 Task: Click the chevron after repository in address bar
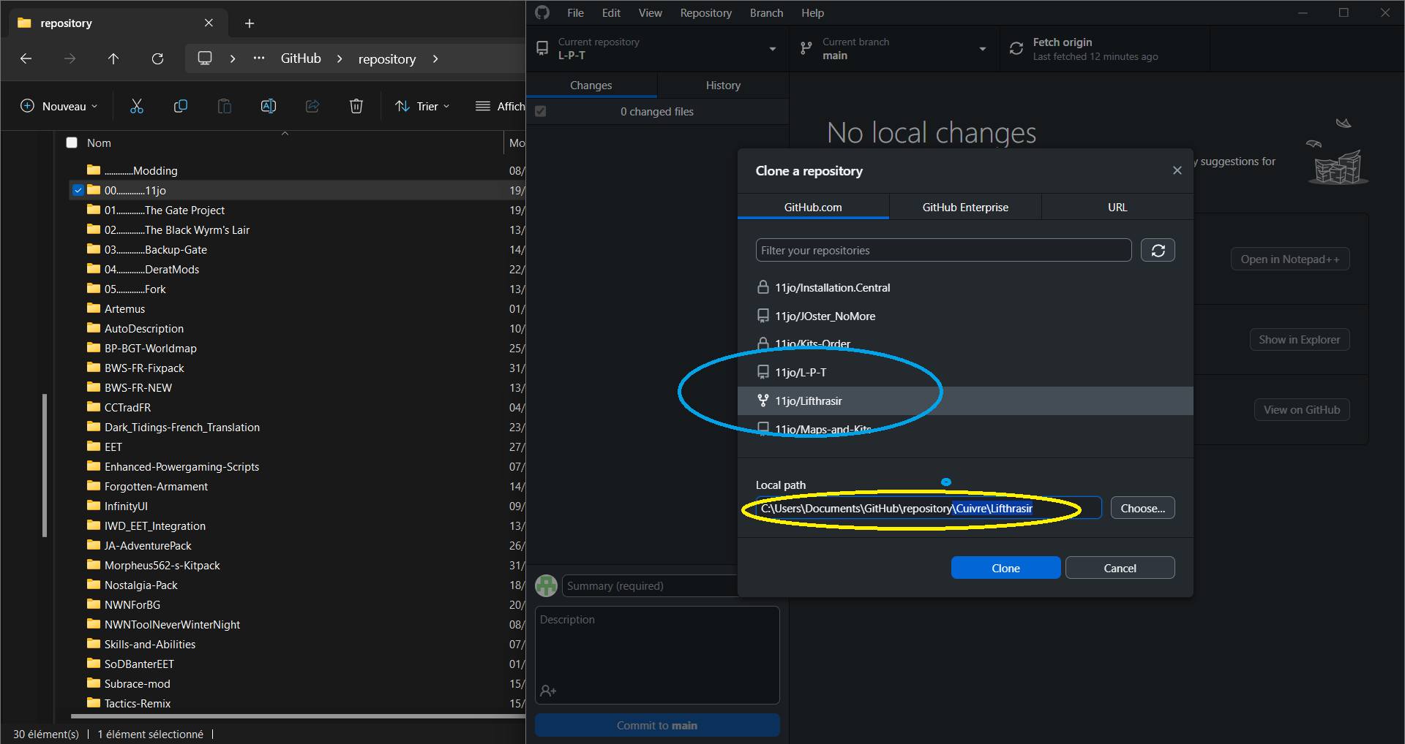click(435, 58)
